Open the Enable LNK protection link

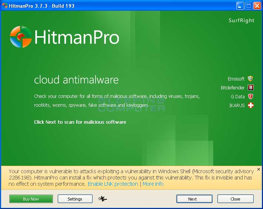coord(113,184)
